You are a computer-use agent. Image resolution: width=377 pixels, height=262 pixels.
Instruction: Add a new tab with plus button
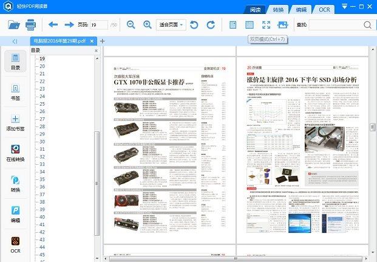coord(102,41)
